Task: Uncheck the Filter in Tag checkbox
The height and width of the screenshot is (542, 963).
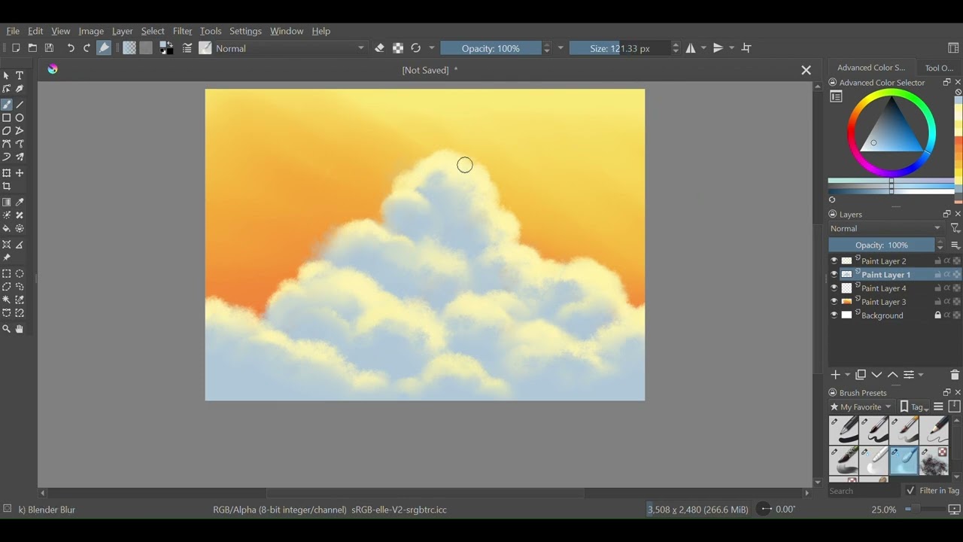Action: point(910,491)
